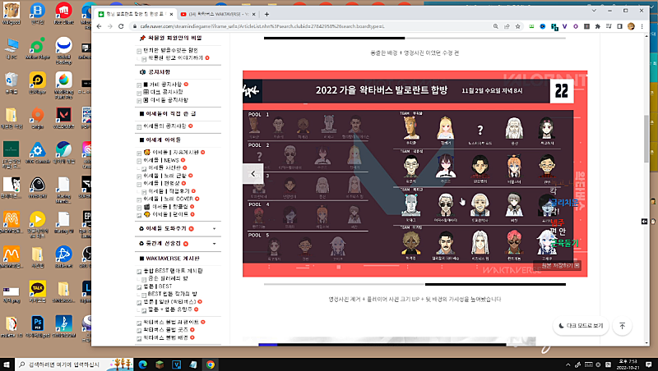This screenshot has width=658, height=371.
Task: Open notification center on taskbar
Action: 649,364
